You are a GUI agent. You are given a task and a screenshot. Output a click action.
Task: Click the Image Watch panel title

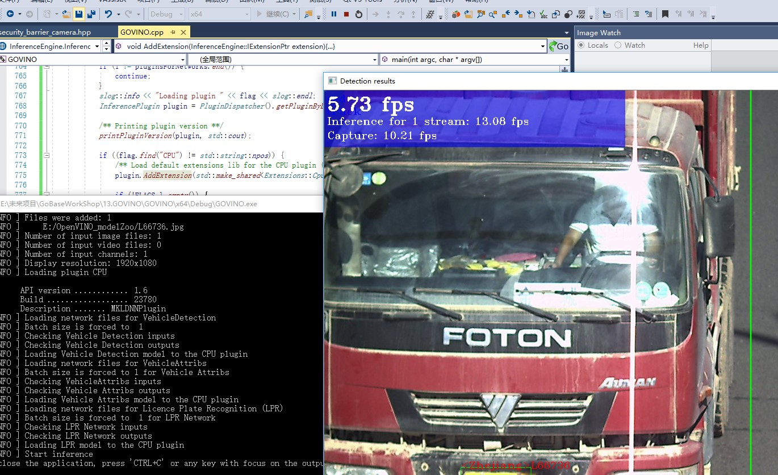click(x=599, y=32)
